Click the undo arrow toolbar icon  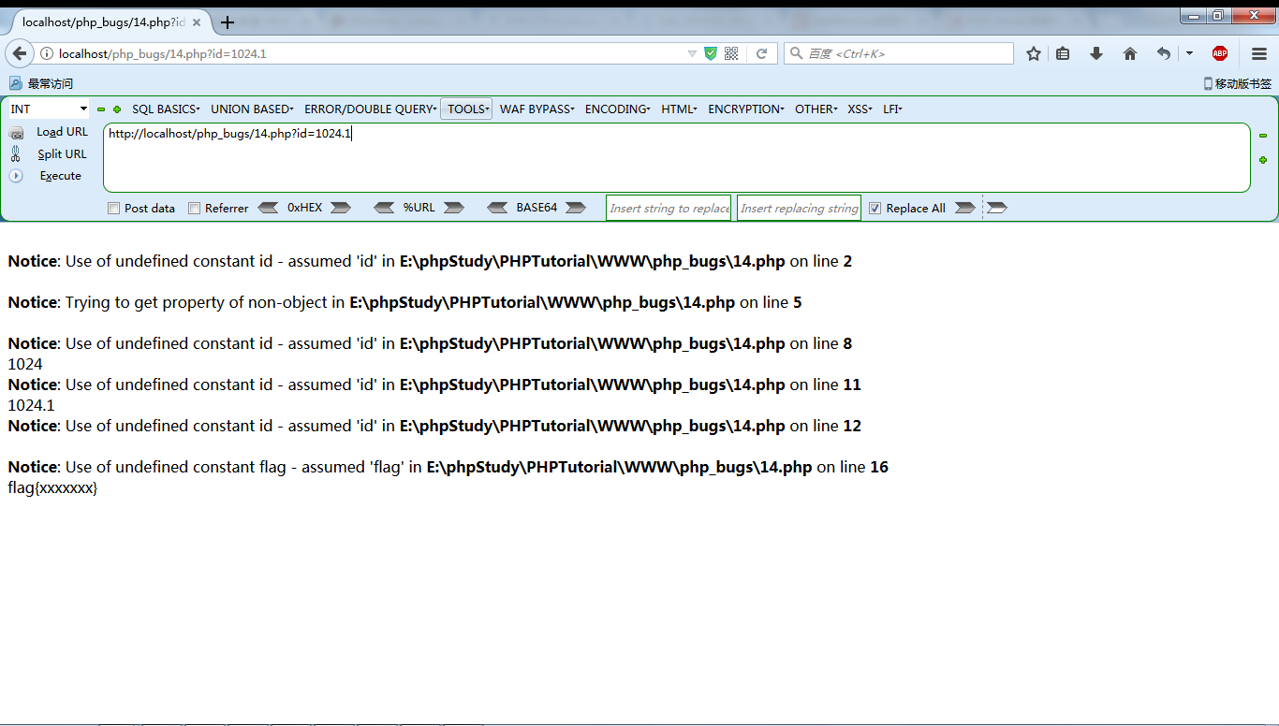(1163, 53)
